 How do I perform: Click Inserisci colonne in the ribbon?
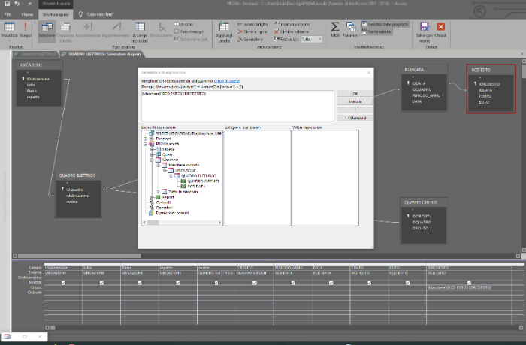point(292,24)
